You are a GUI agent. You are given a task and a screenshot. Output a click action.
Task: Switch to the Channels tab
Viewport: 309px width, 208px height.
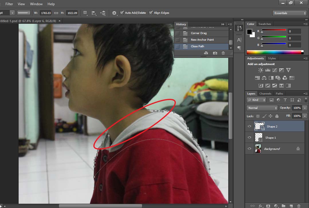pyautogui.click(x=265, y=93)
